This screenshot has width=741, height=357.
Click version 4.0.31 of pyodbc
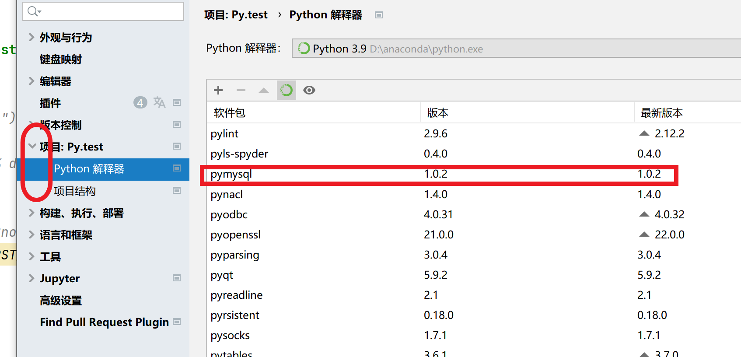click(438, 214)
